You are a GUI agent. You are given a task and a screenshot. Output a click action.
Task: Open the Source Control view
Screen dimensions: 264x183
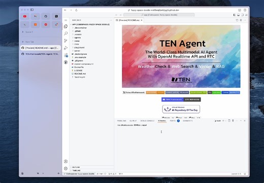tap(66, 41)
